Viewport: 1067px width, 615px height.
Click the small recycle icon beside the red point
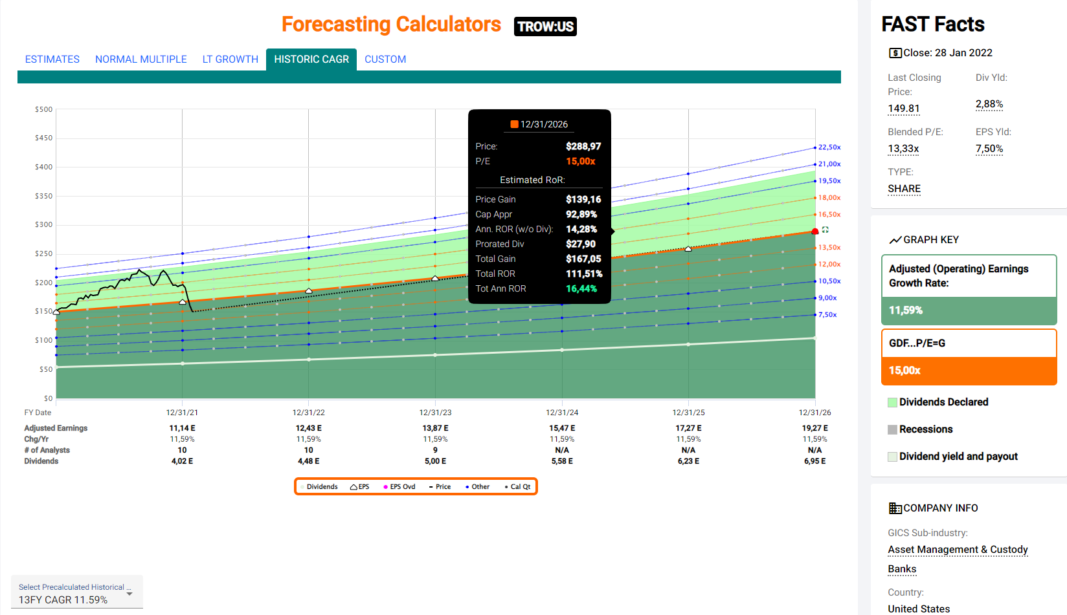[x=826, y=230]
